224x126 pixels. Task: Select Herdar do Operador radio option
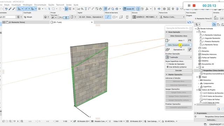tap(168, 64)
